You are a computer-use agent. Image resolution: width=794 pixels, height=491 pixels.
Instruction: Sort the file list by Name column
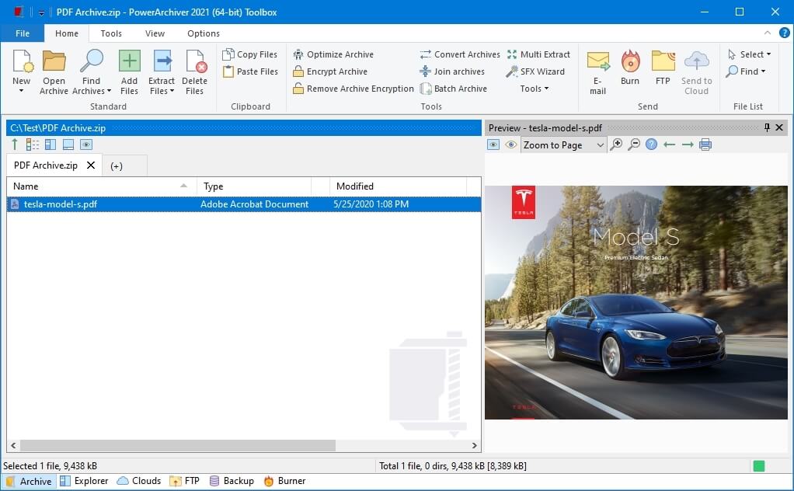click(102, 186)
